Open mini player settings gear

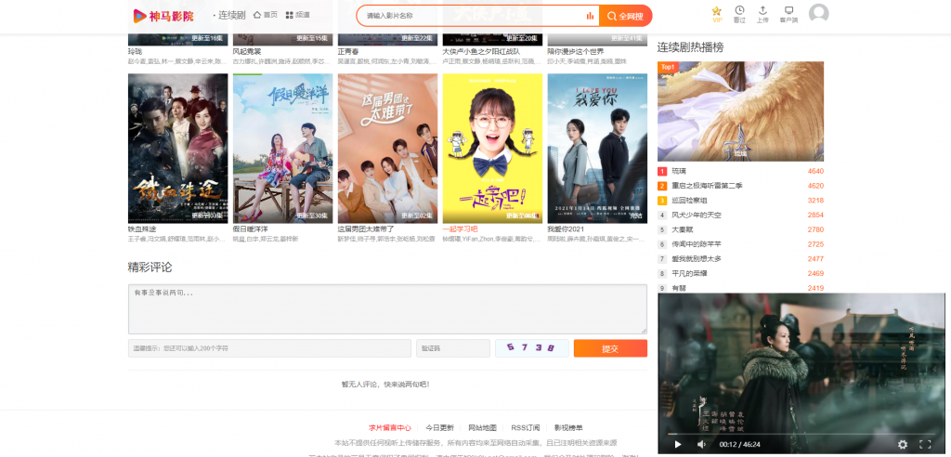click(x=903, y=444)
